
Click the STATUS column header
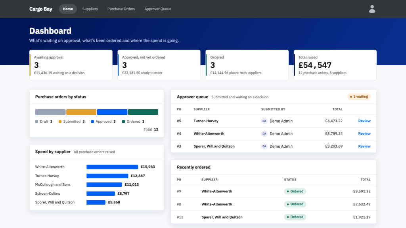[x=290, y=180]
